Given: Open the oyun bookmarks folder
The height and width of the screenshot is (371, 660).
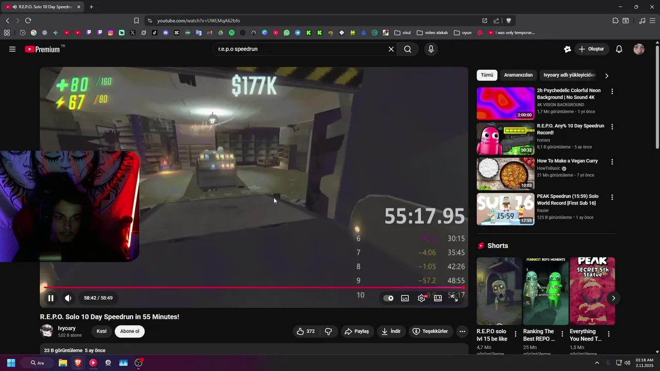Looking at the screenshot, I should [x=463, y=32].
